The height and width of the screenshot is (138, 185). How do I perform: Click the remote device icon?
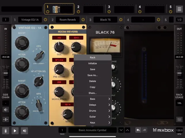coord(5,131)
